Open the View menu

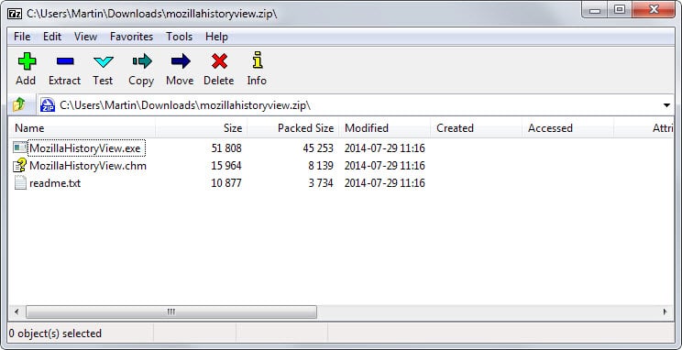(85, 37)
